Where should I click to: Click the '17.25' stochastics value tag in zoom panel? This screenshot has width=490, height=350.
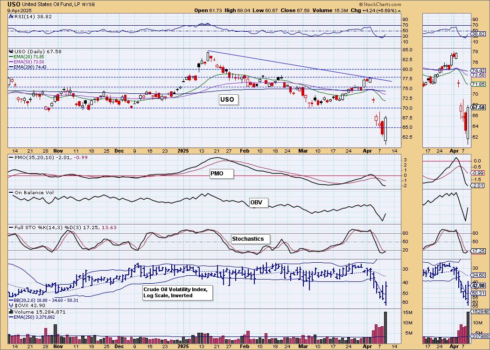(x=478, y=251)
